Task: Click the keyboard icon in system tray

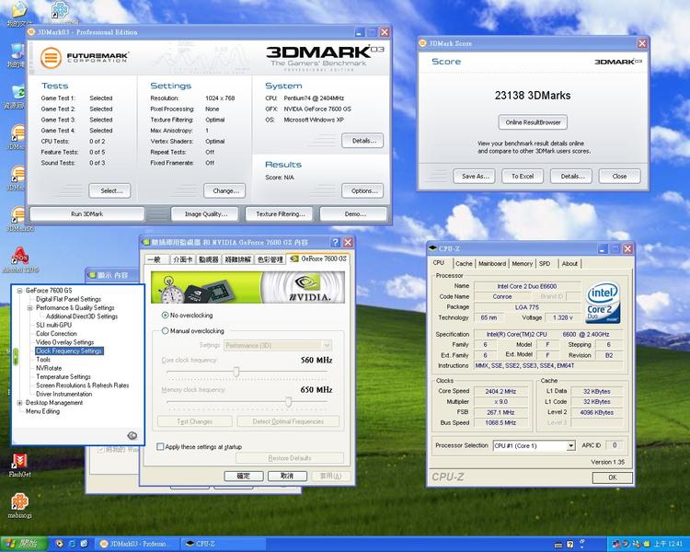Action: [558, 545]
